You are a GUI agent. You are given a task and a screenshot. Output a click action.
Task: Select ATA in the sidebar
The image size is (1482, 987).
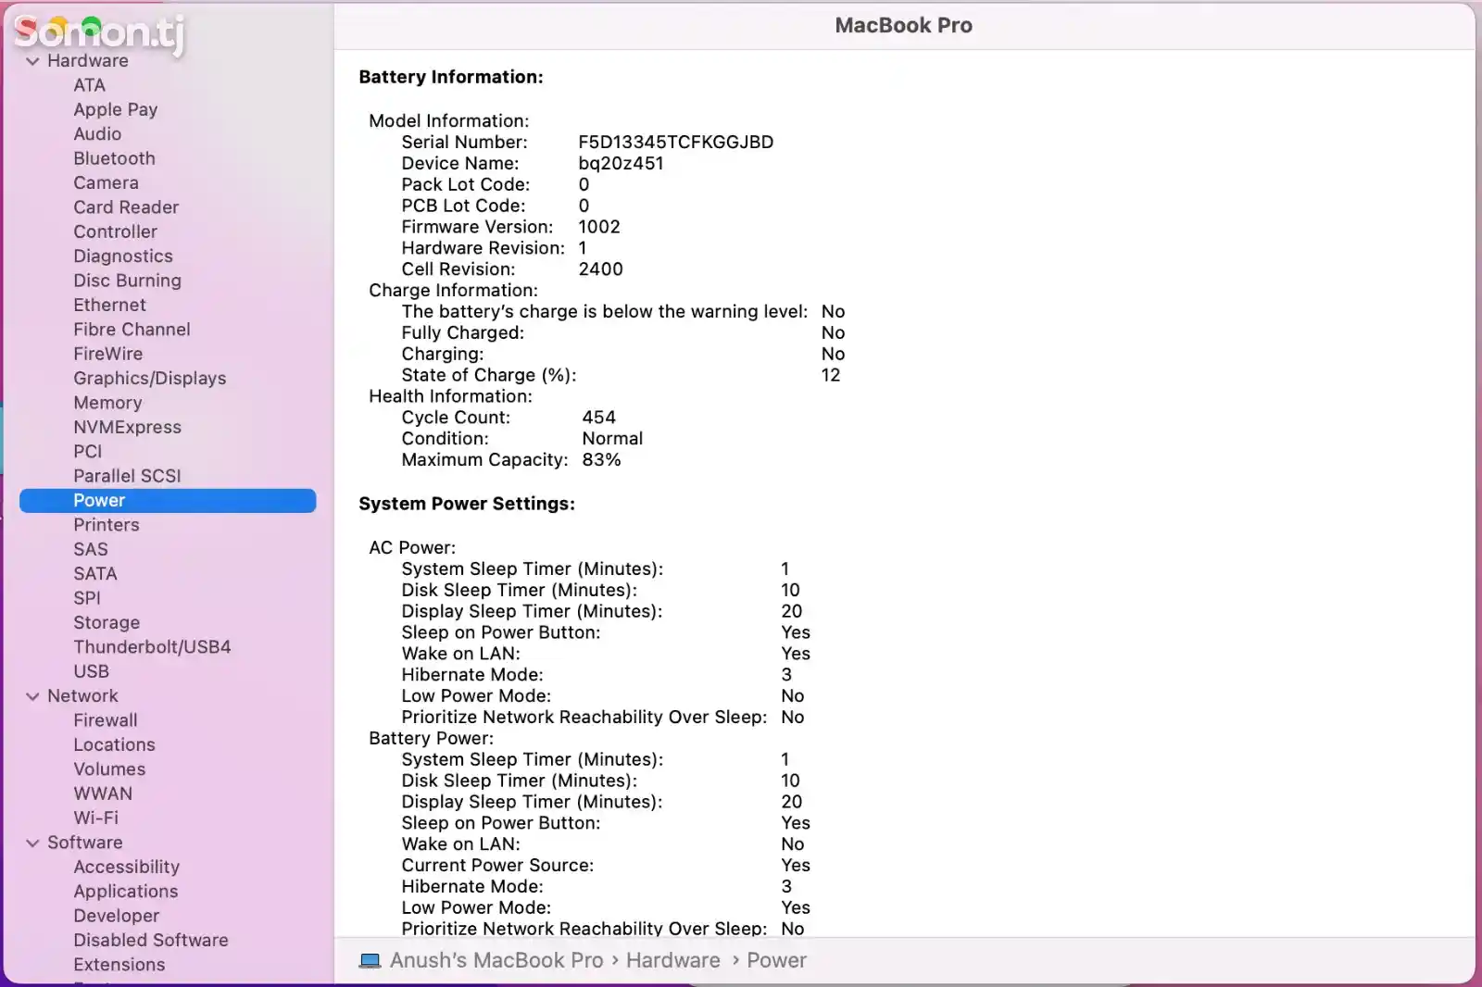[x=89, y=85]
